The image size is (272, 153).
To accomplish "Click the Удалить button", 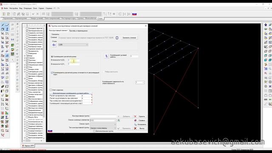I will 140,116.
